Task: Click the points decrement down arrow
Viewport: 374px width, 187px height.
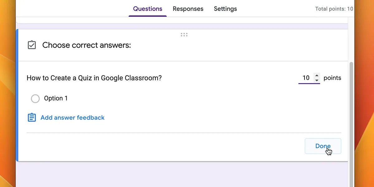Action: click(x=317, y=80)
